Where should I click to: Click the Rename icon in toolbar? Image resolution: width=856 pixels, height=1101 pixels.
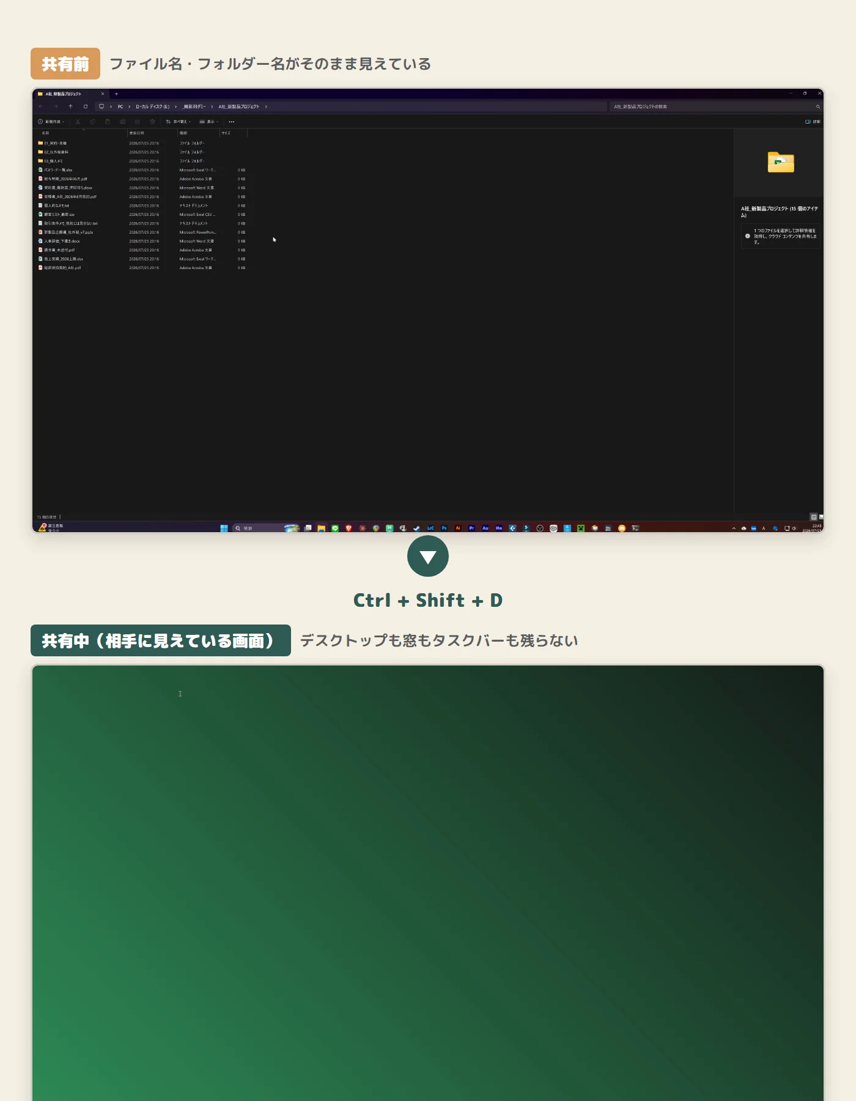click(122, 122)
